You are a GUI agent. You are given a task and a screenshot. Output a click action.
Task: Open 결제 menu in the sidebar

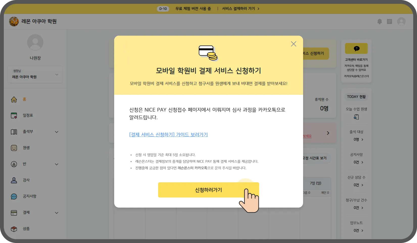[35, 213]
